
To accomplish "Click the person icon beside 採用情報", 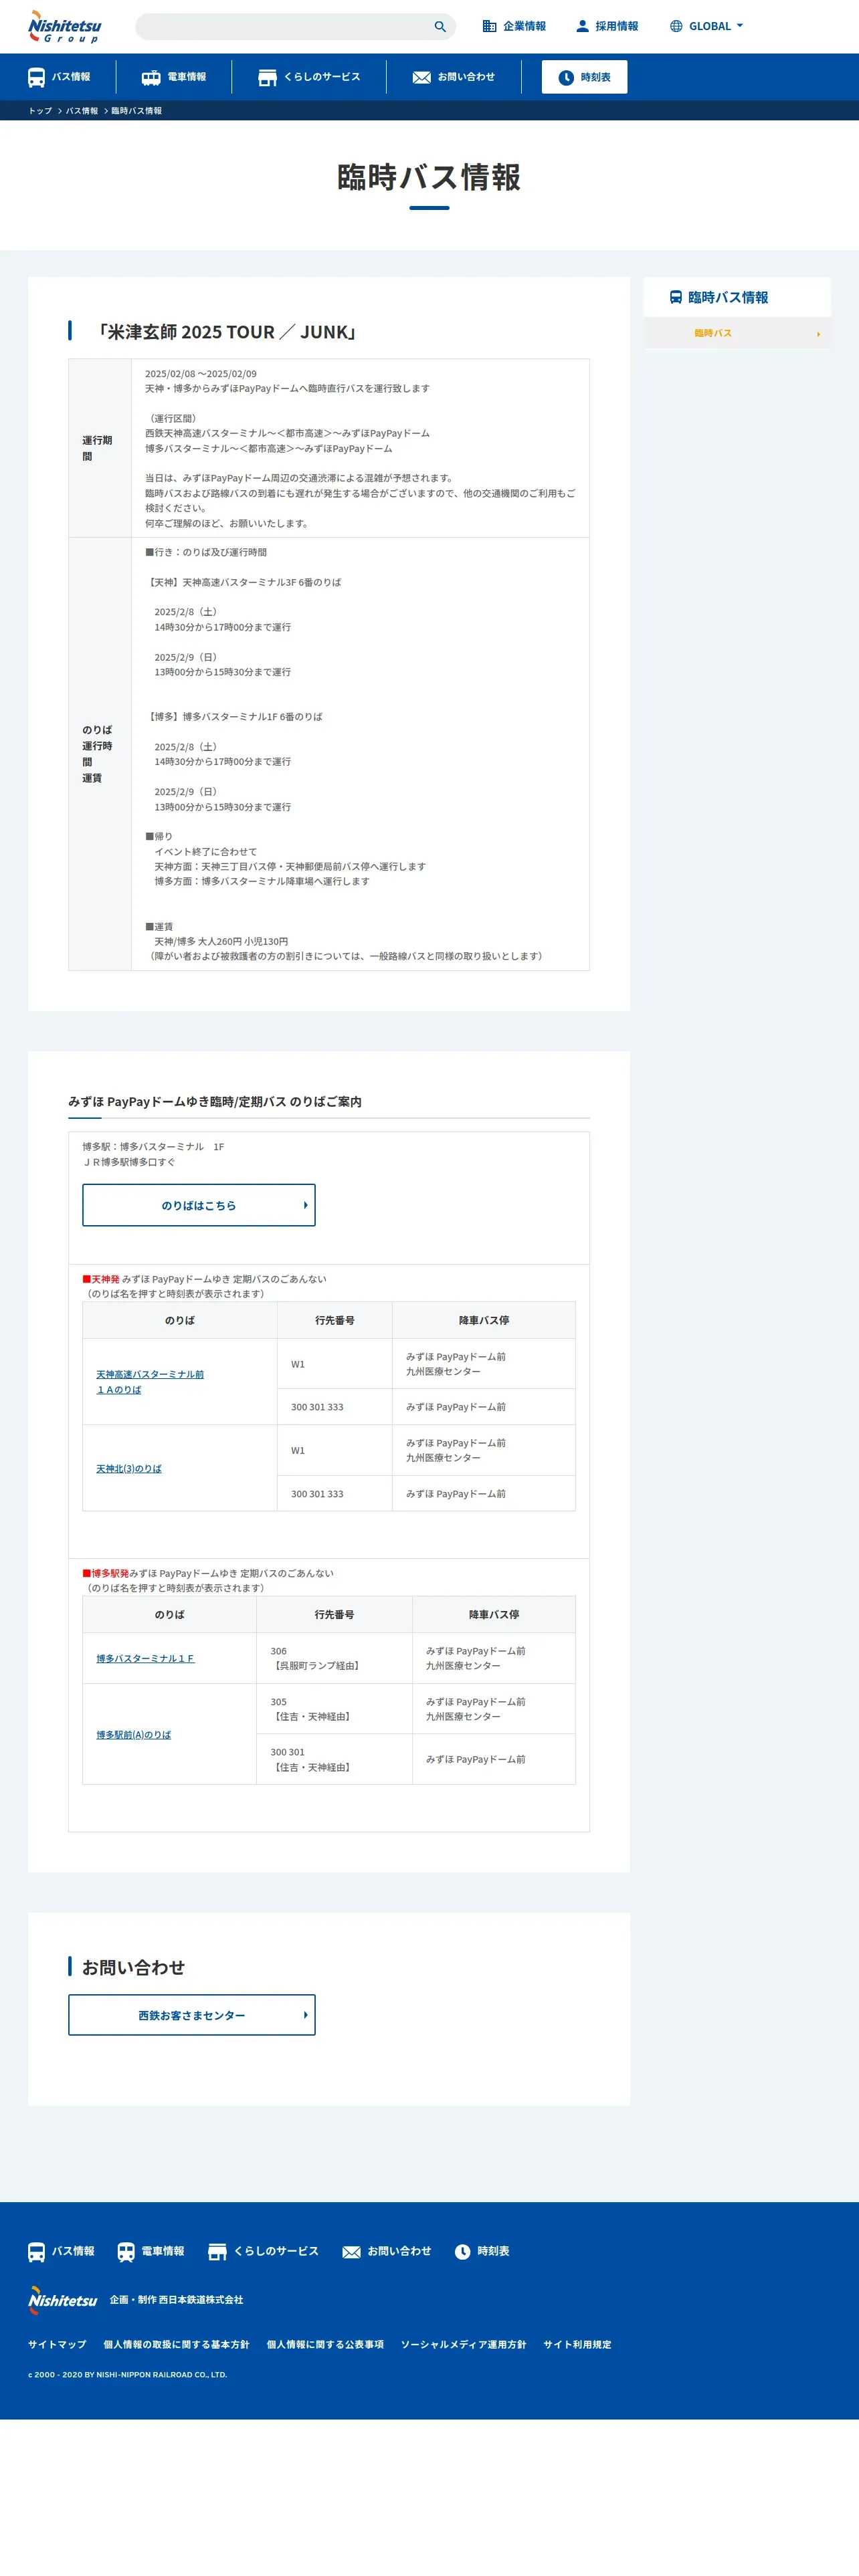I will (582, 27).
